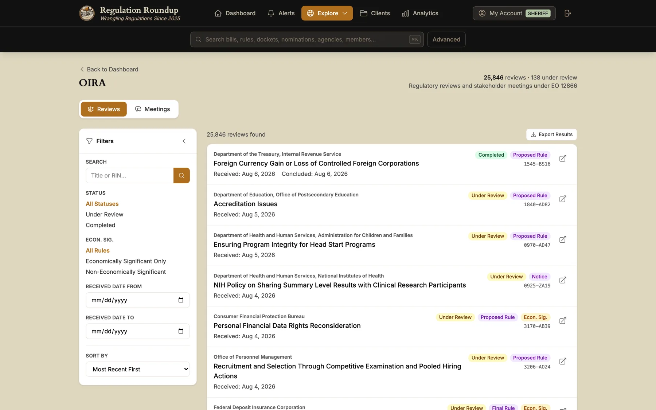This screenshot has height=410, width=656.
Task: Open NIH Policy on Sharing Summary Level Results
Action: pos(340,285)
